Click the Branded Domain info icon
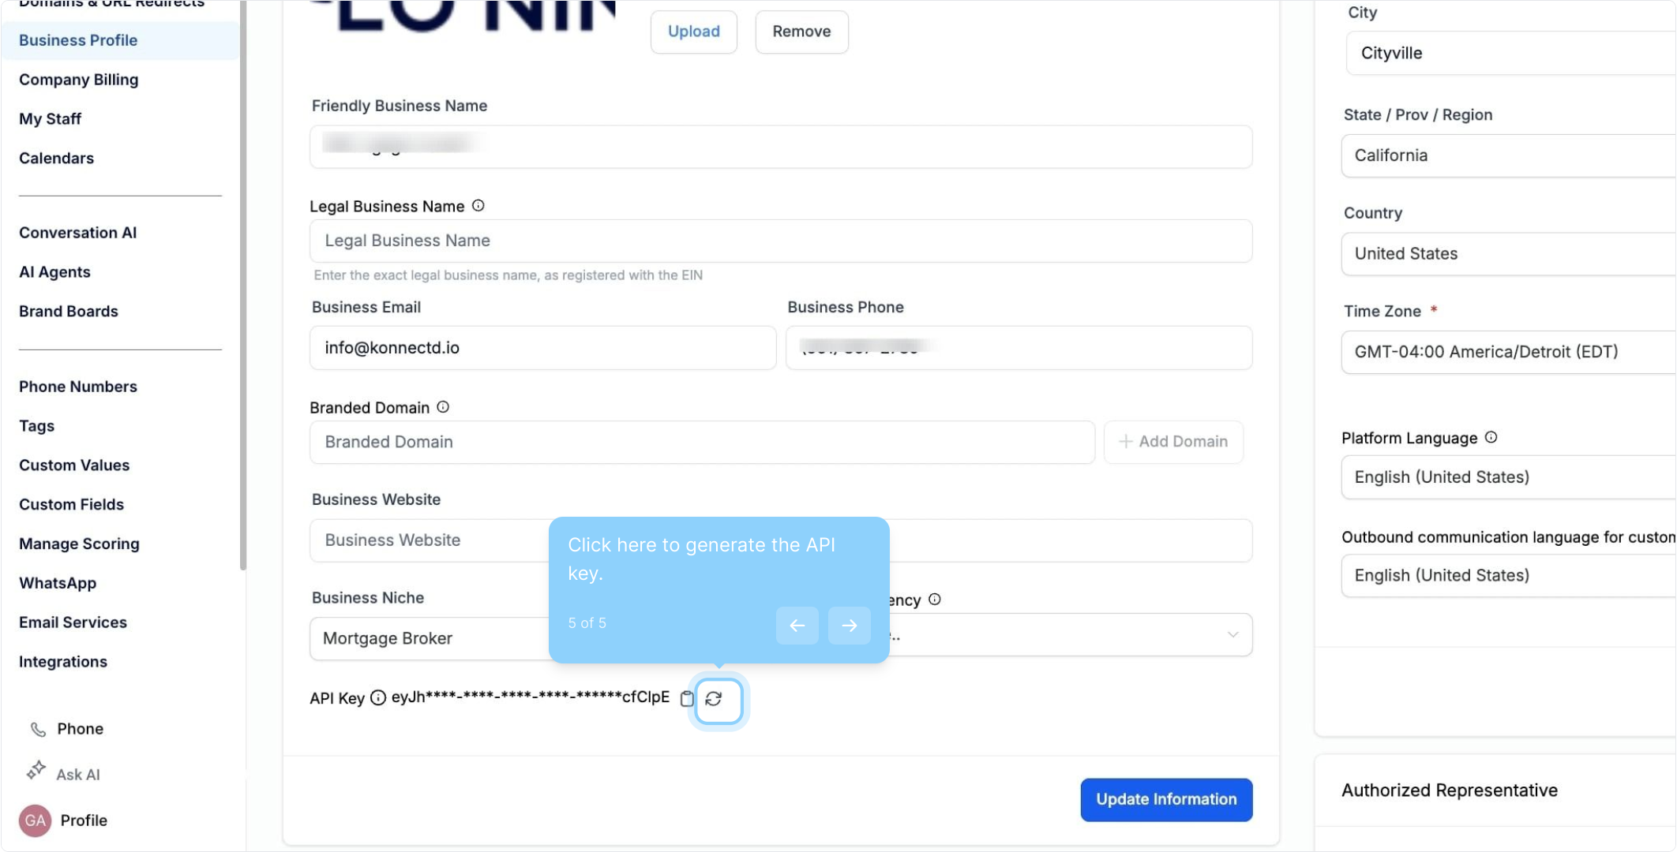 coord(444,407)
